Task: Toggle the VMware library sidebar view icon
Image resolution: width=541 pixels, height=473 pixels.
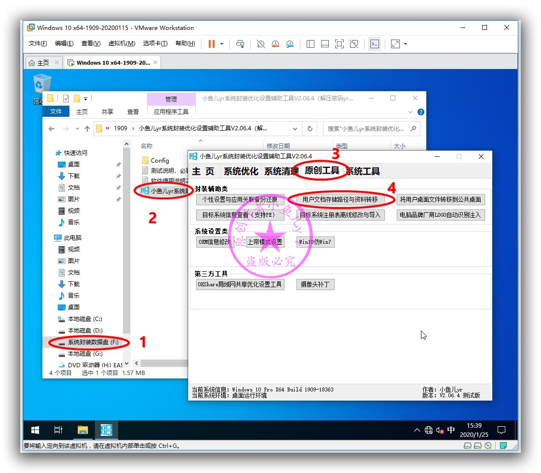Action: pyautogui.click(x=311, y=44)
